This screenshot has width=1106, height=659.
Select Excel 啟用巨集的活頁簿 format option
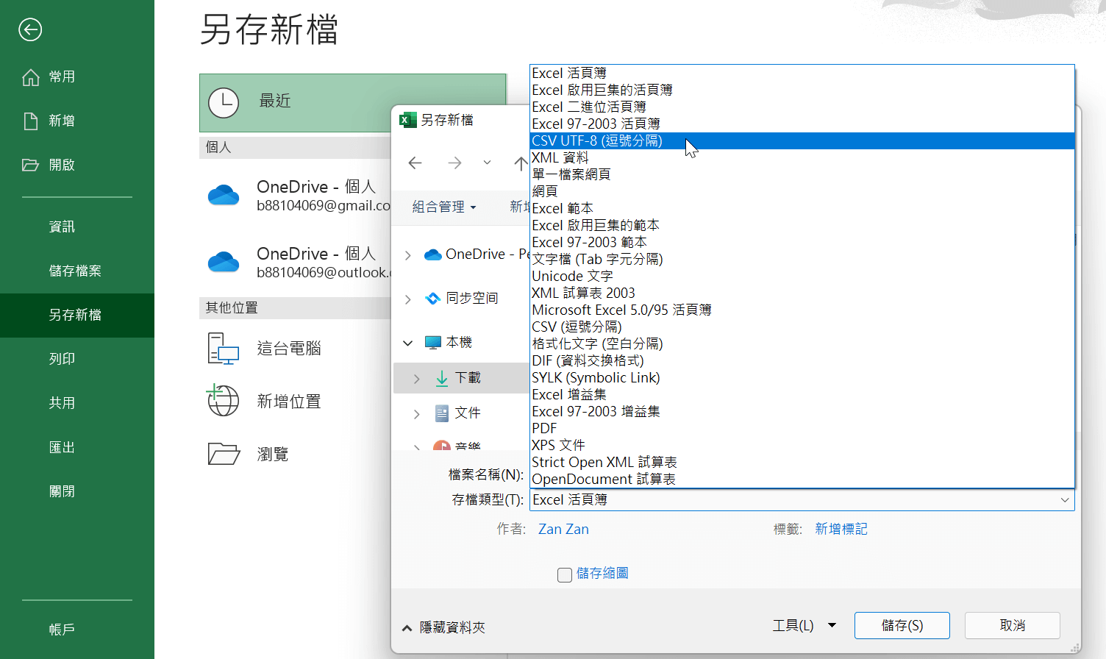tap(802, 90)
